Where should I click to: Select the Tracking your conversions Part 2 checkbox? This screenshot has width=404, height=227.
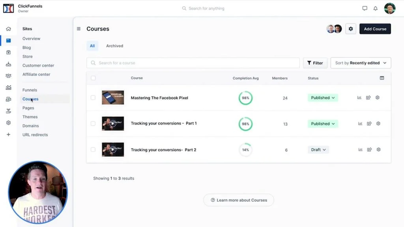pyautogui.click(x=93, y=150)
